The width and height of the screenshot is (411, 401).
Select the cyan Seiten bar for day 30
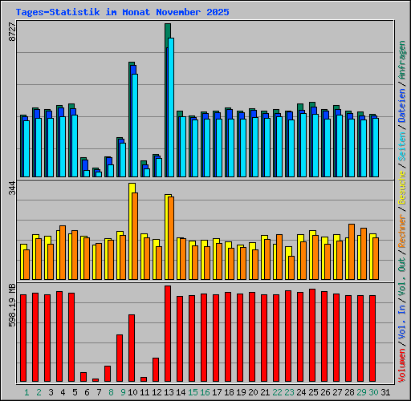pos(376,148)
